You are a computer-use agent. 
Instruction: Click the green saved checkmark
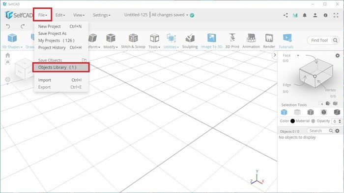pyautogui.click(x=192, y=15)
